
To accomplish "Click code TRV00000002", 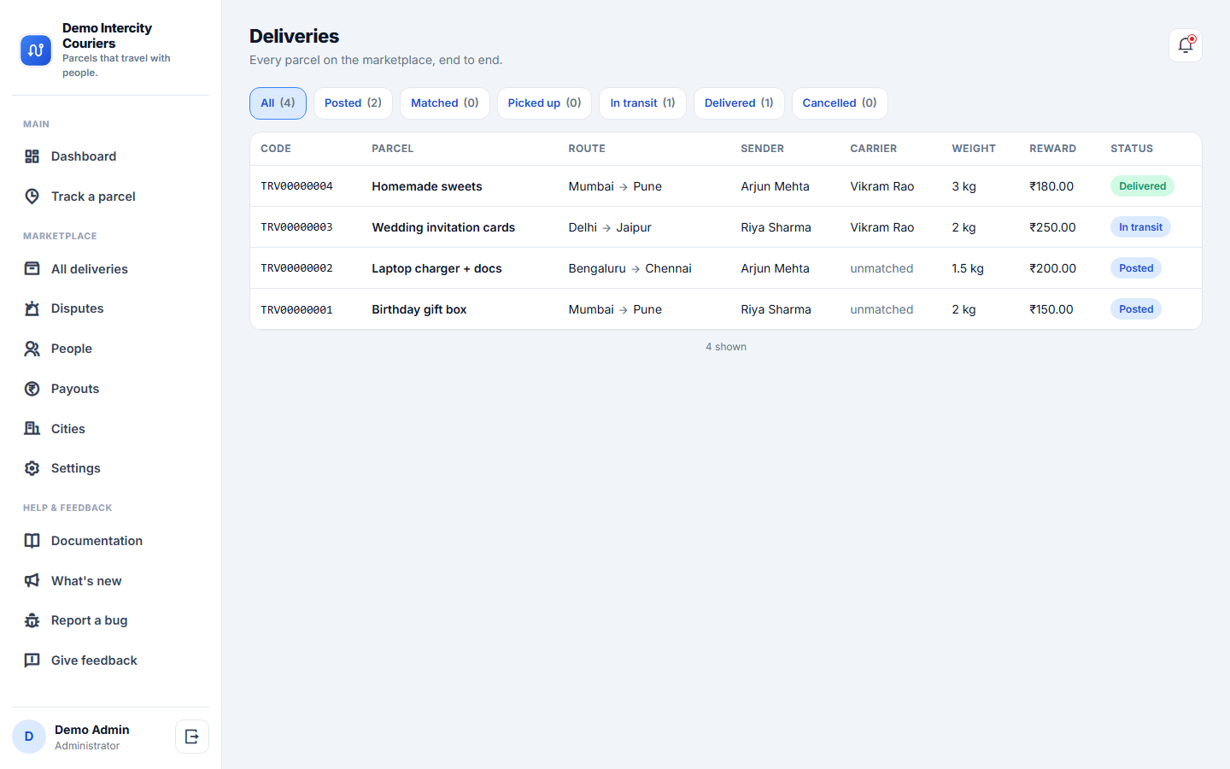I will pyautogui.click(x=296, y=268).
